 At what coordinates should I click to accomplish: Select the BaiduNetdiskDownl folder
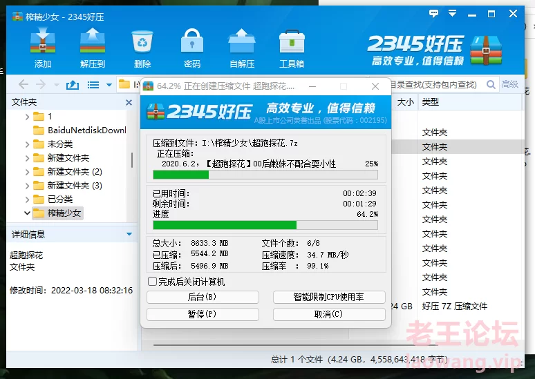79,130
